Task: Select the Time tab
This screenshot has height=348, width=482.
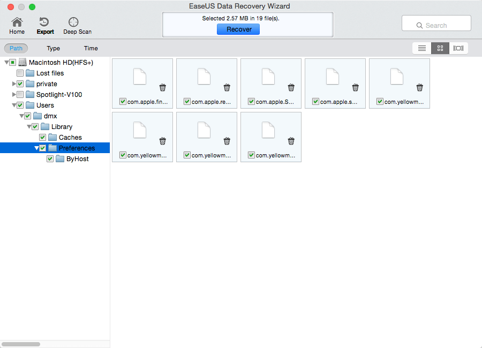Action: 91,48
